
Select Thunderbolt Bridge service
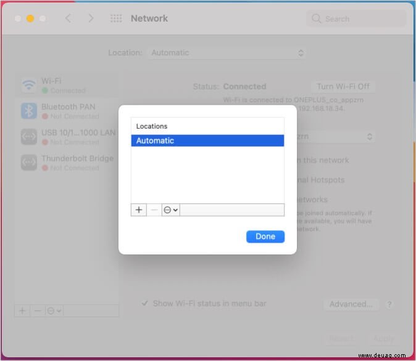tap(66, 163)
